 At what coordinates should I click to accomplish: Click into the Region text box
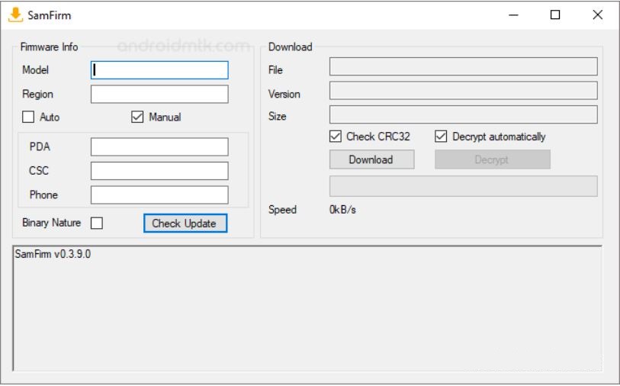point(159,94)
